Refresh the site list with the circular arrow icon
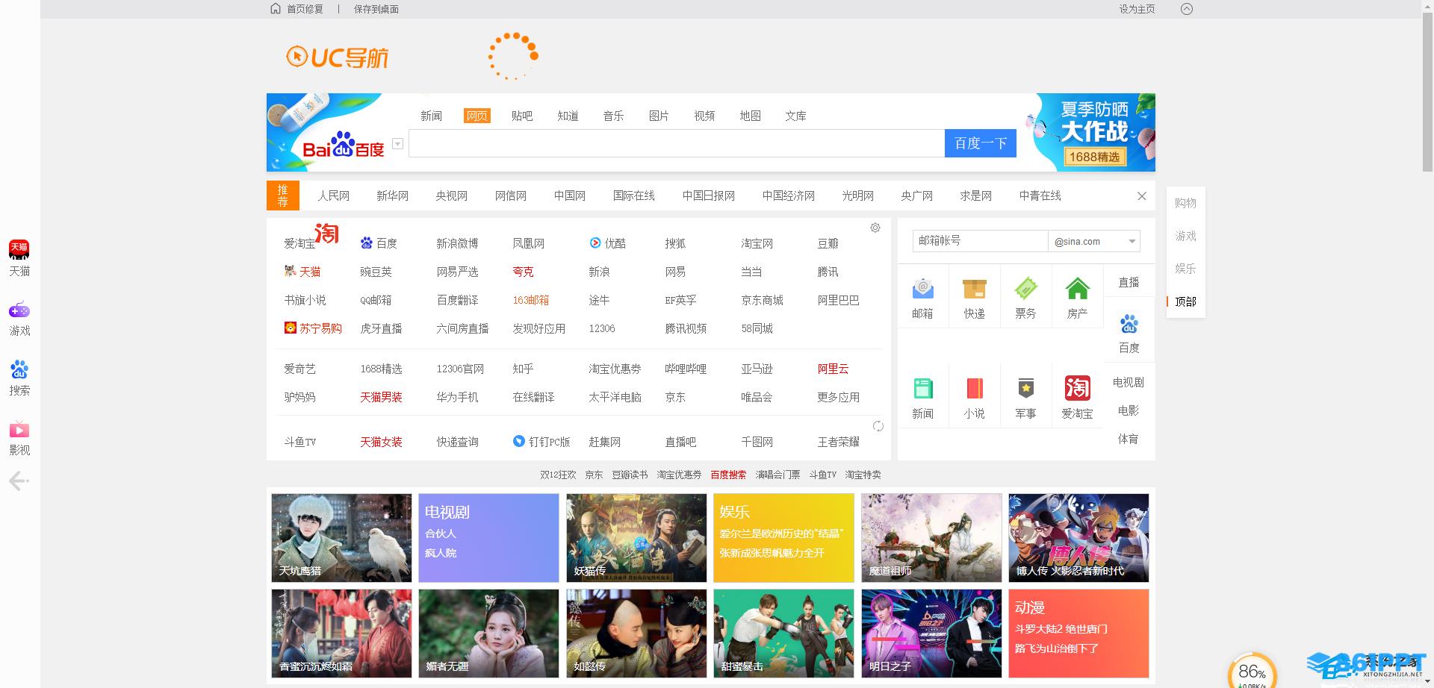The image size is (1434, 688). [878, 426]
